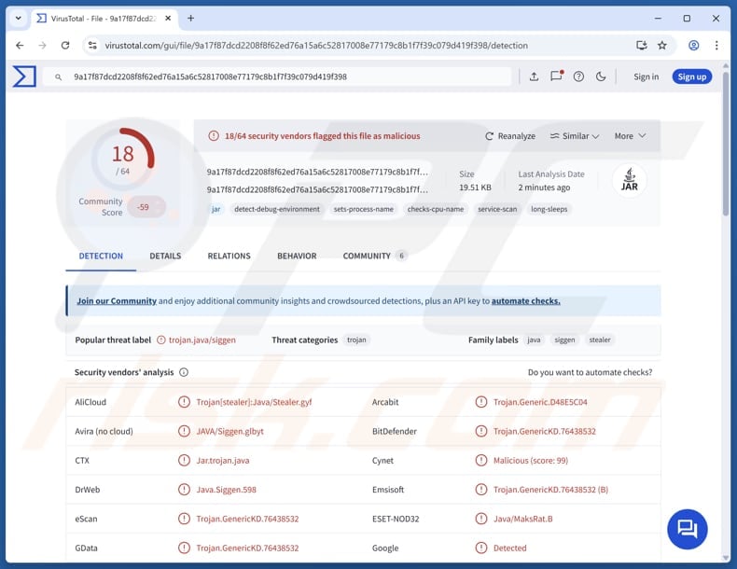The height and width of the screenshot is (569, 737).
Task: Open the browser profile icon
Action: click(694, 45)
